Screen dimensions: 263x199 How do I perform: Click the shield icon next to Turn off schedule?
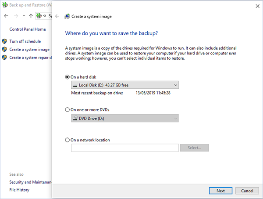[x=4, y=41]
